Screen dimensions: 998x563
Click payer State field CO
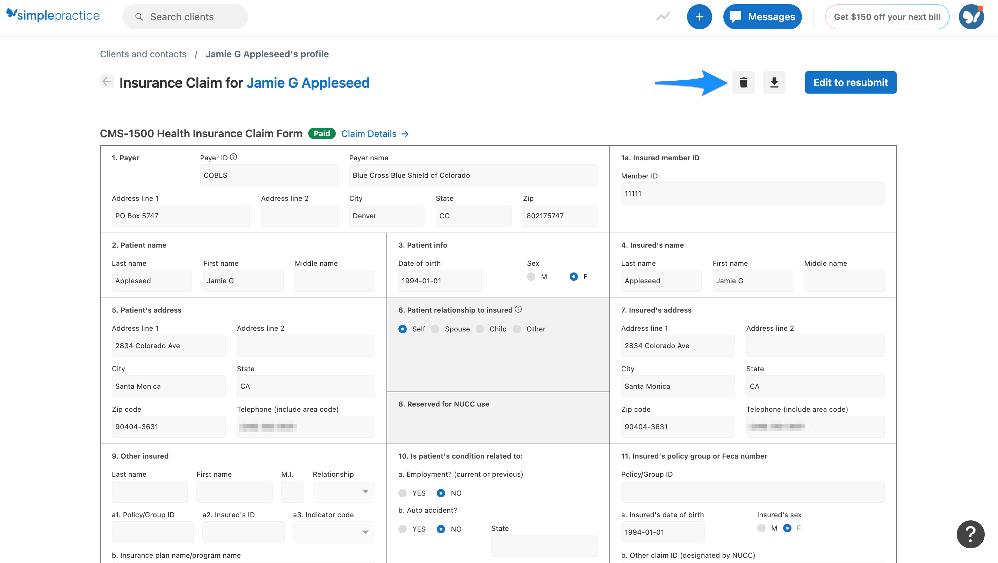point(473,216)
